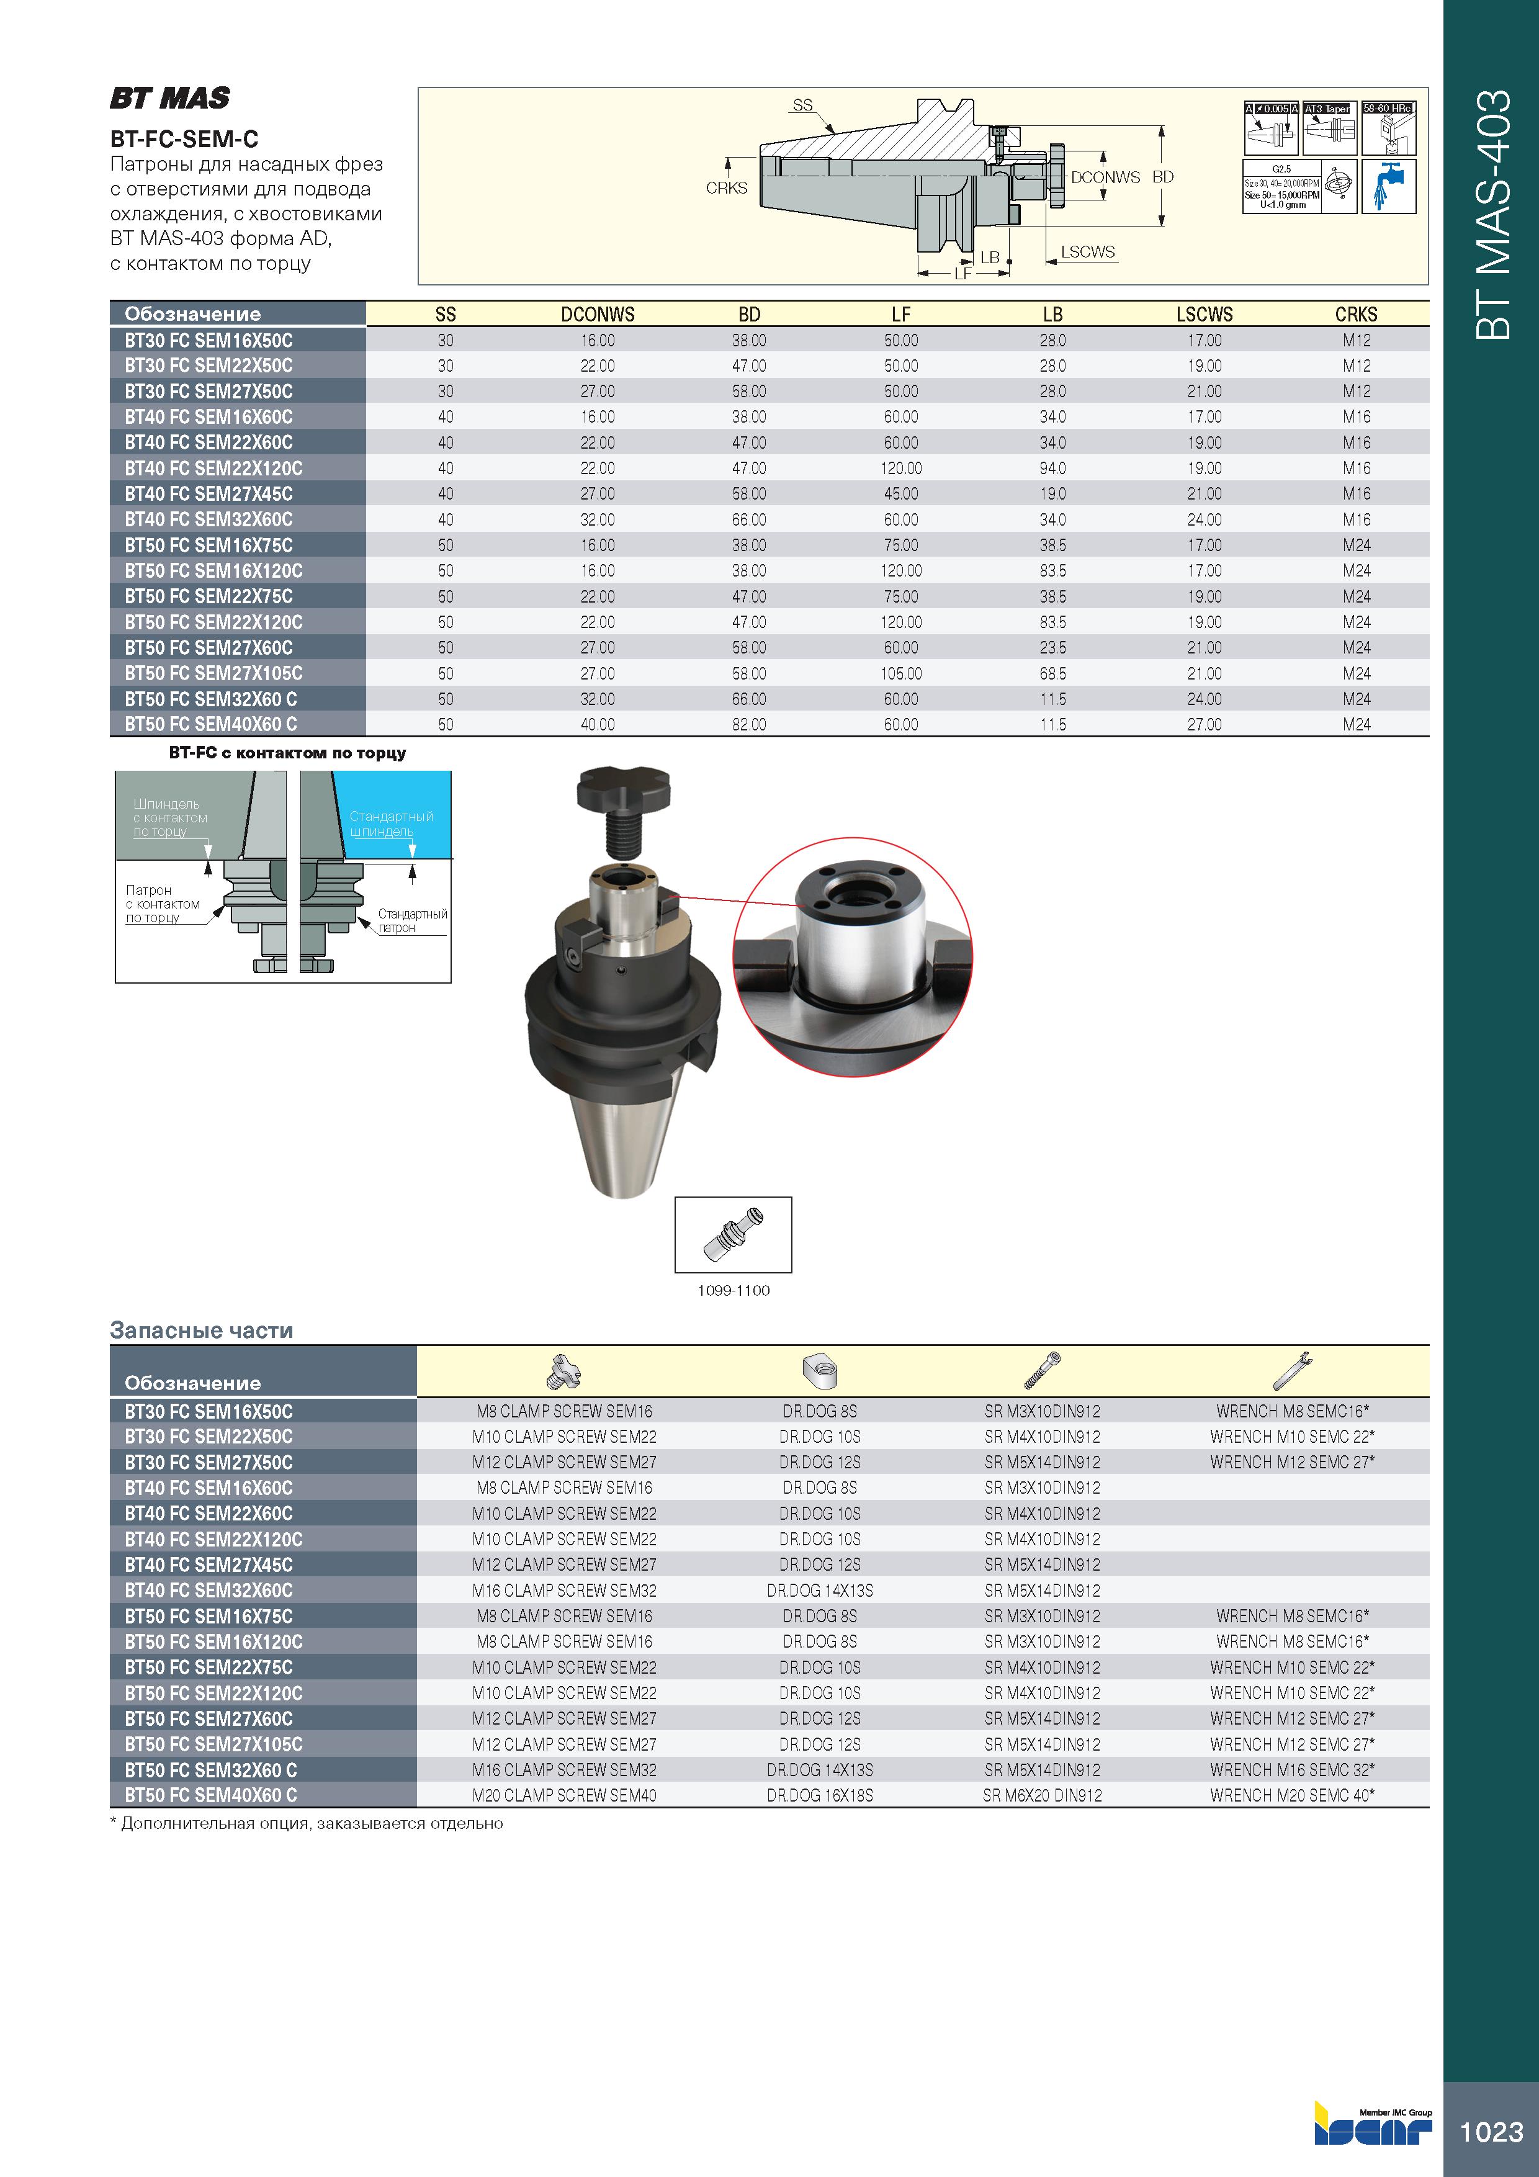The height and width of the screenshot is (2177, 1539).
Task: Click the DCONWS column header
Action: (x=598, y=315)
